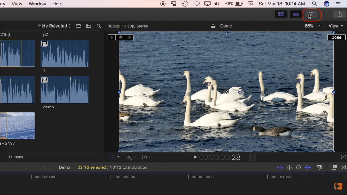Screen dimensions: 347x195
Task: Select the demo clip thumbnail
Action: (65, 89)
